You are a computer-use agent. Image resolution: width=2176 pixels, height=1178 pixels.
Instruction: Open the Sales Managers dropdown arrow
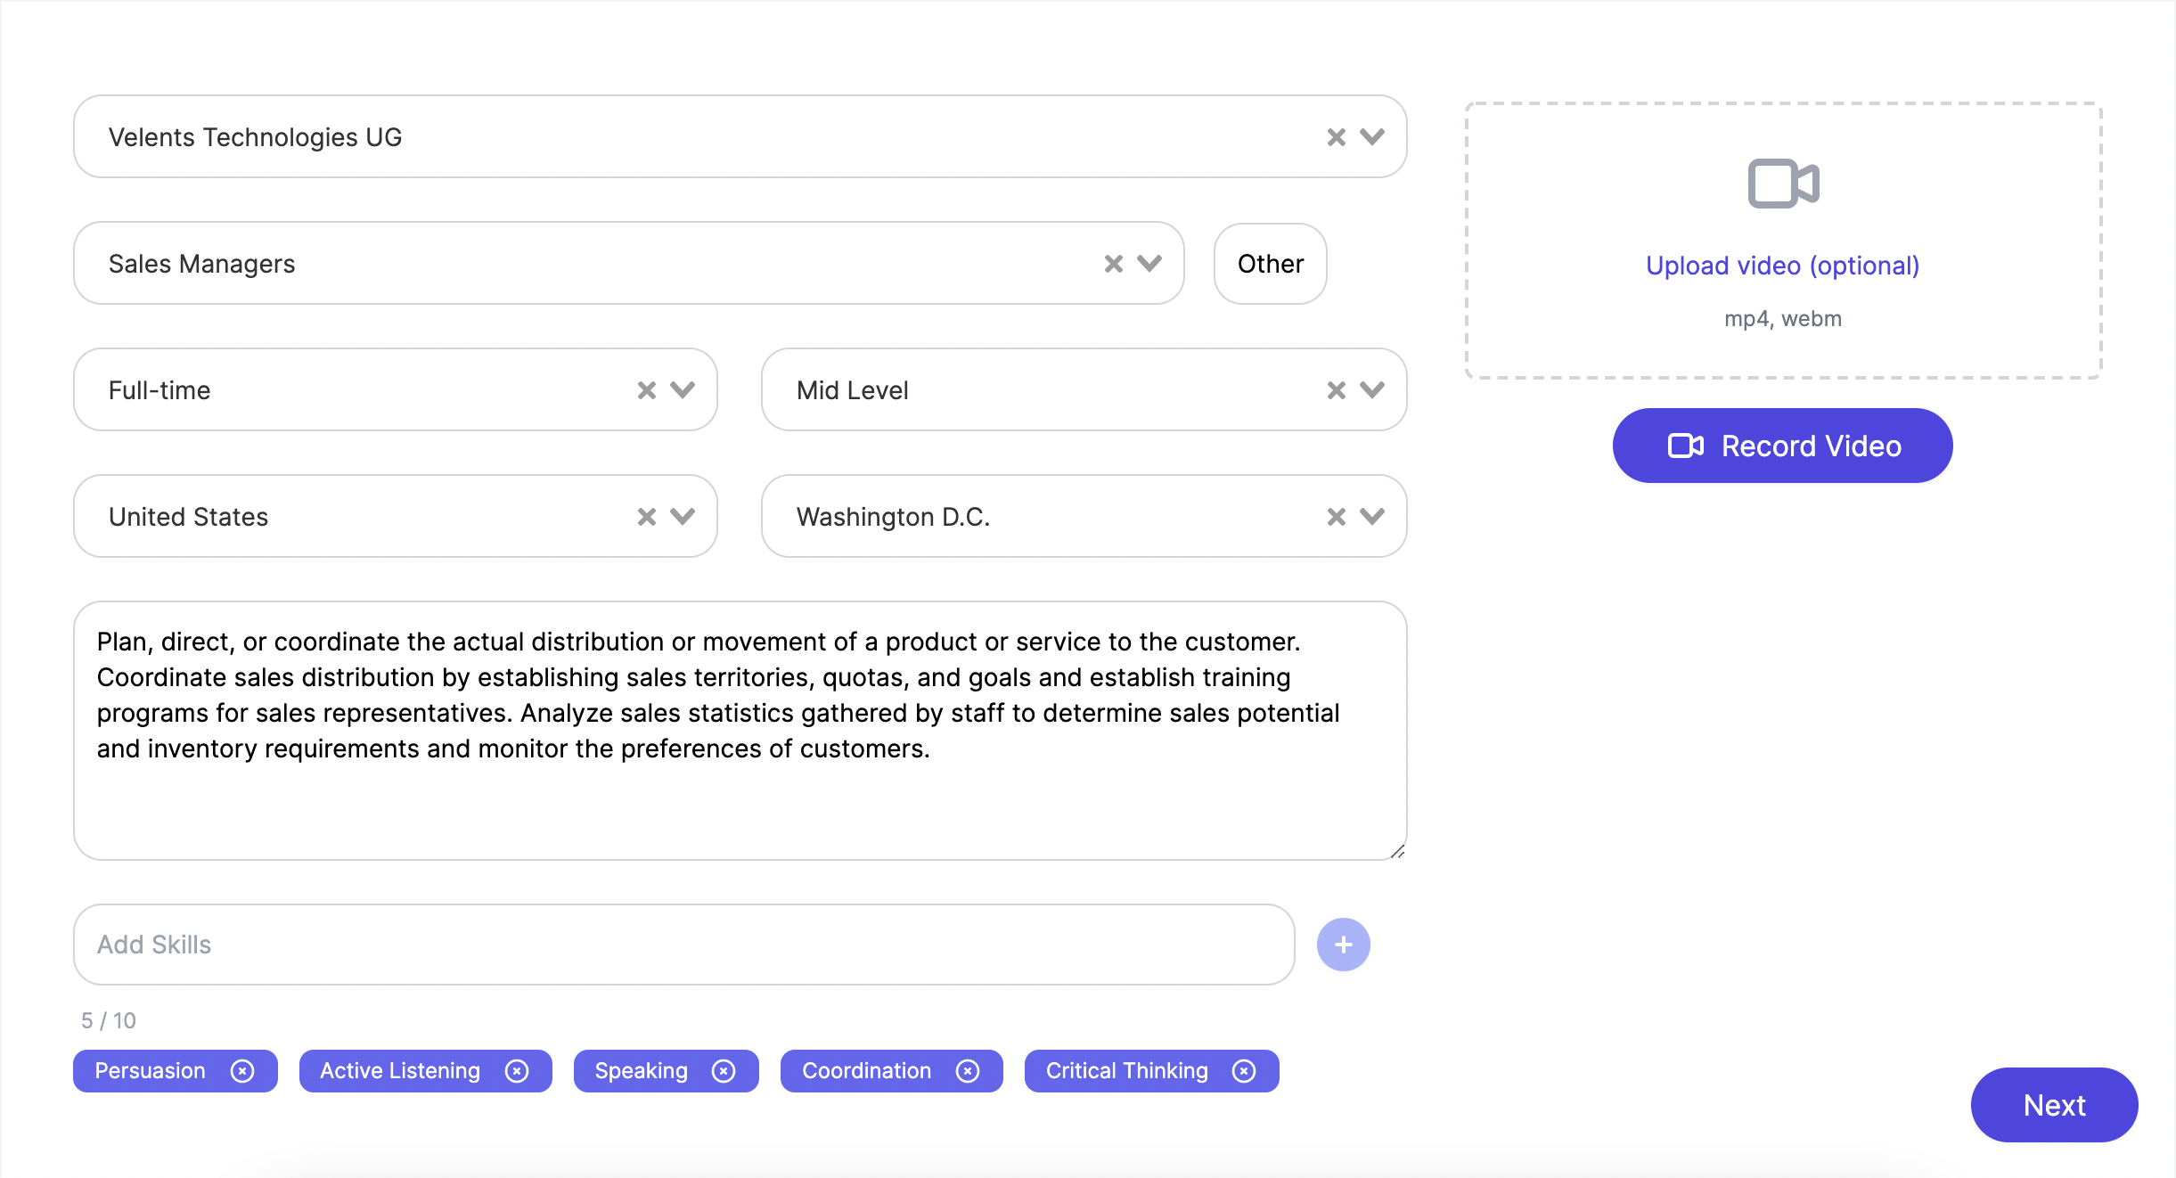tap(1149, 264)
